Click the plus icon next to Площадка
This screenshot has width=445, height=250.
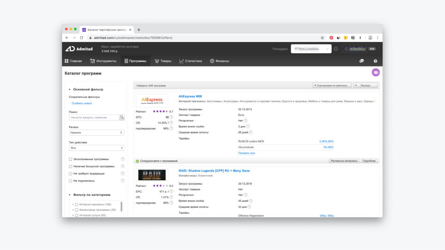(x=336, y=49)
